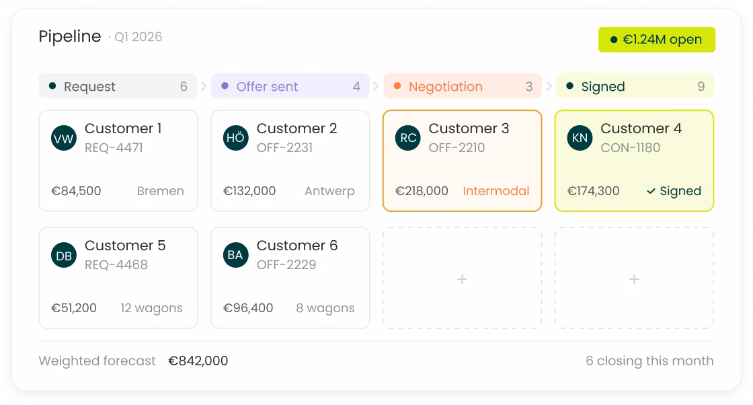
Task: Click the RC avatar on Customer 3
Action: click(x=407, y=138)
